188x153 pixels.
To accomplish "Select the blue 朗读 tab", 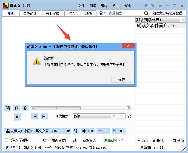I will (11, 13).
